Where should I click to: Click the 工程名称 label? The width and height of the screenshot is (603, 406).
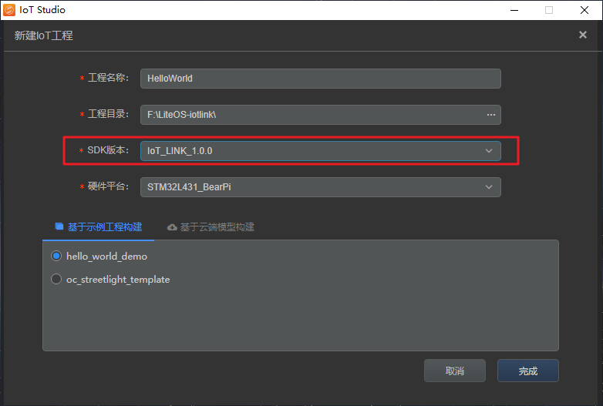click(108, 78)
